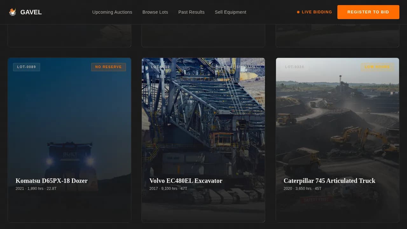Open the Upcoming Auctions page
407x229 pixels.
click(x=112, y=12)
